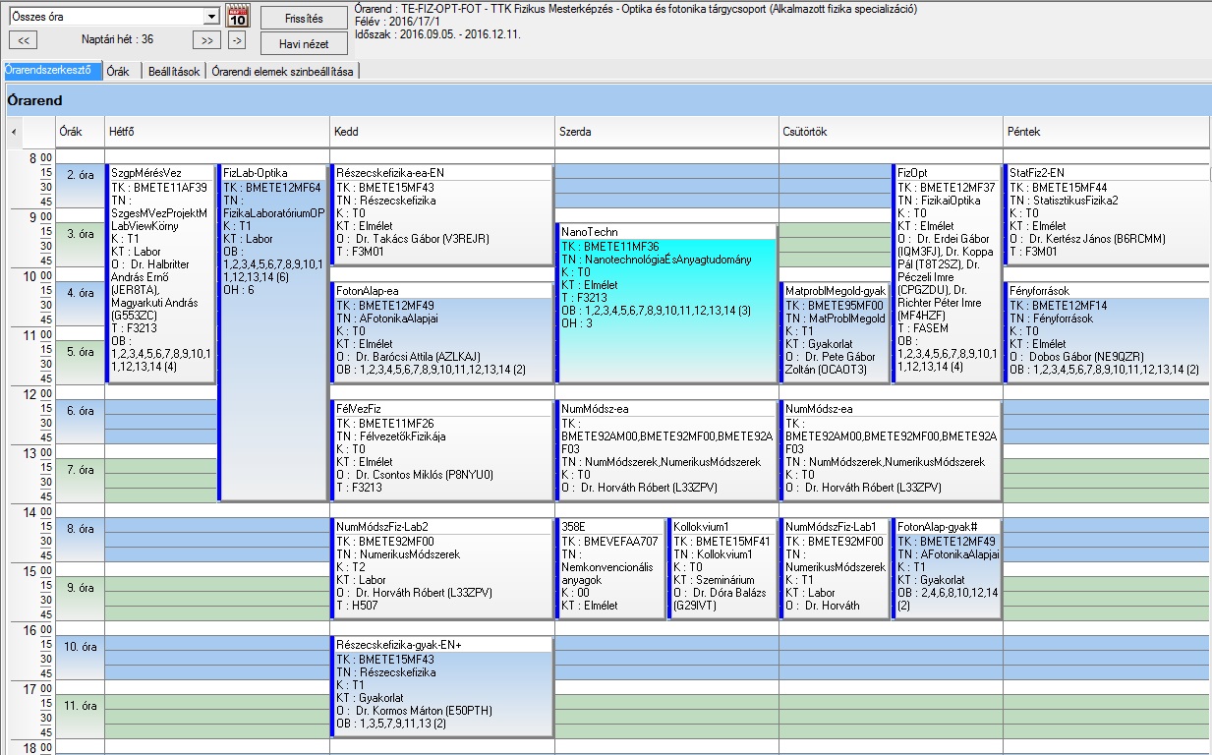
Task: Click the '6. óra' row label
Action: (80, 422)
